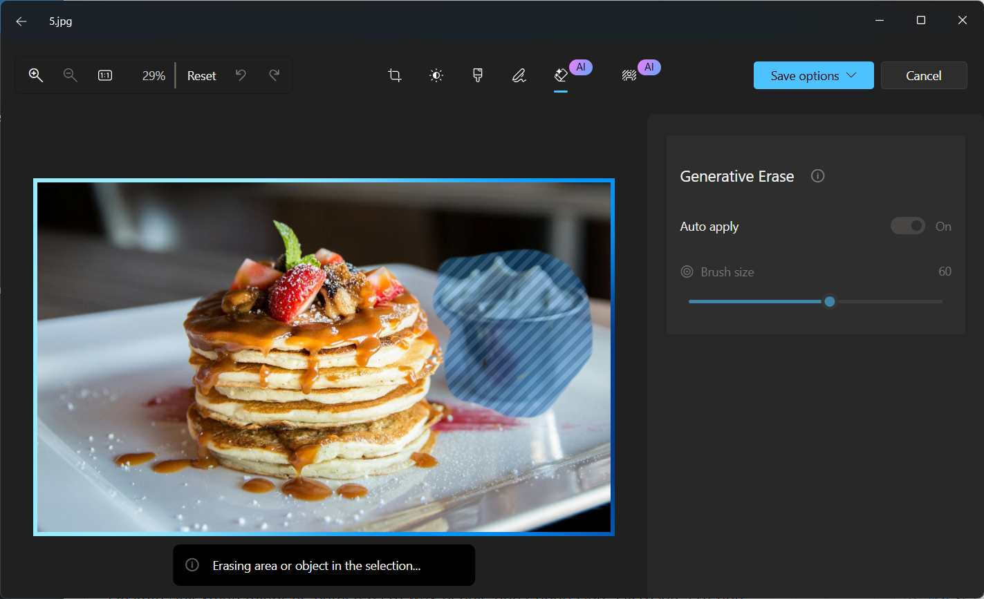Image resolution: width=984 pixels, height=599 pixels.
Task: Click the redo arrow icon
Action: pyautogui.click(x=274, y=75)
